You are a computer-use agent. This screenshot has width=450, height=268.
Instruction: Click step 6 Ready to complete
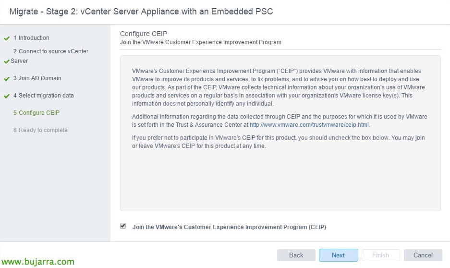click(40, 130)
